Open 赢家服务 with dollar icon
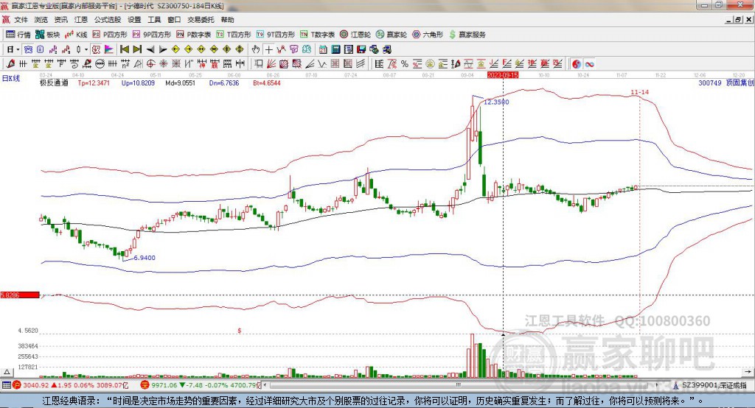 point(467,35)
